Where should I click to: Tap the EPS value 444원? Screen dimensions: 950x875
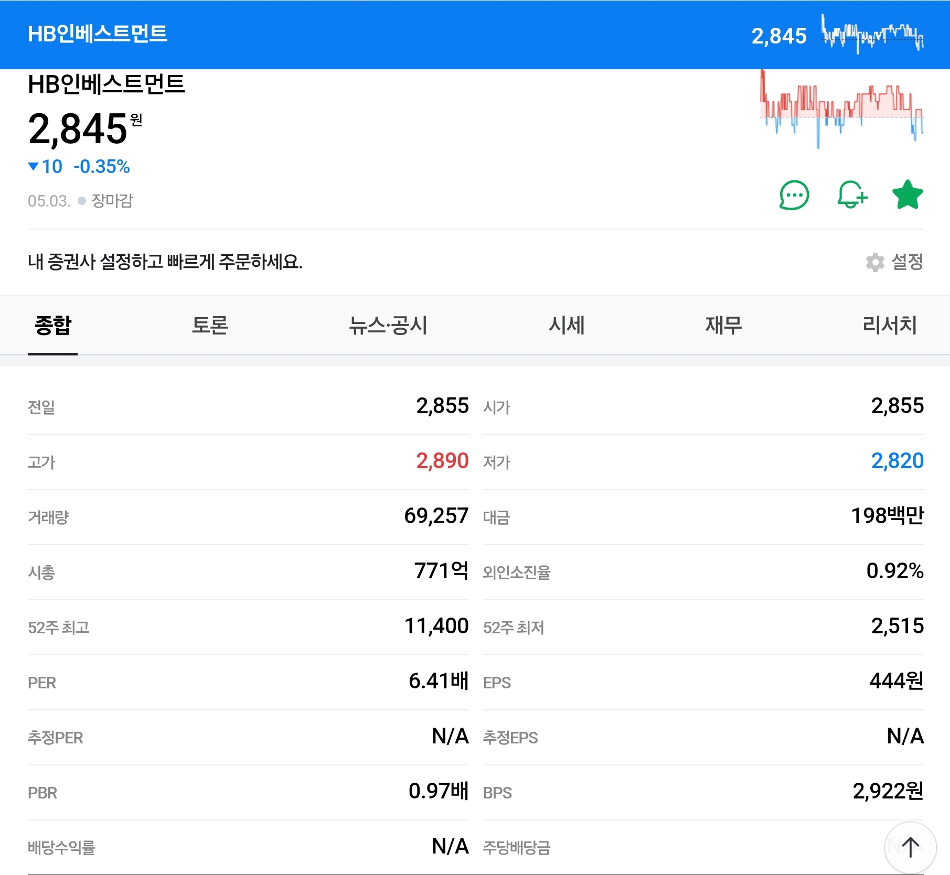tap(896, 681)
